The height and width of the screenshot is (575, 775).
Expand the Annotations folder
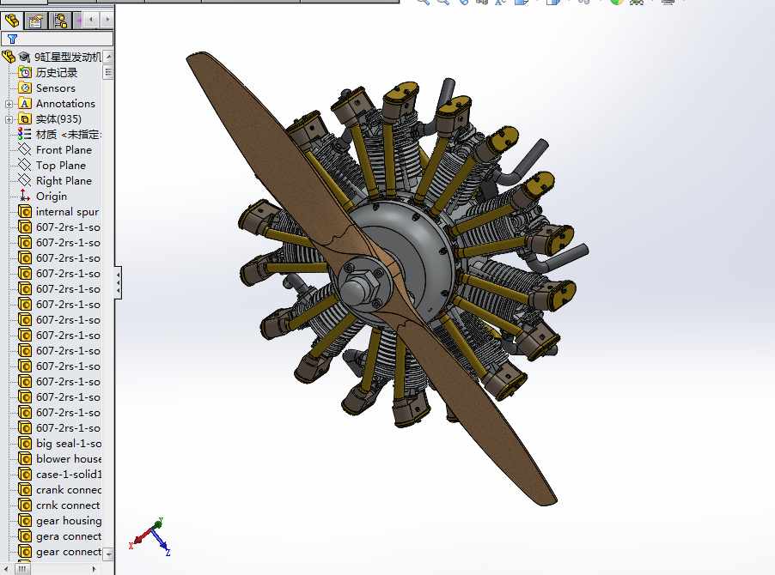pyautogui.click(x=9, y=104)
